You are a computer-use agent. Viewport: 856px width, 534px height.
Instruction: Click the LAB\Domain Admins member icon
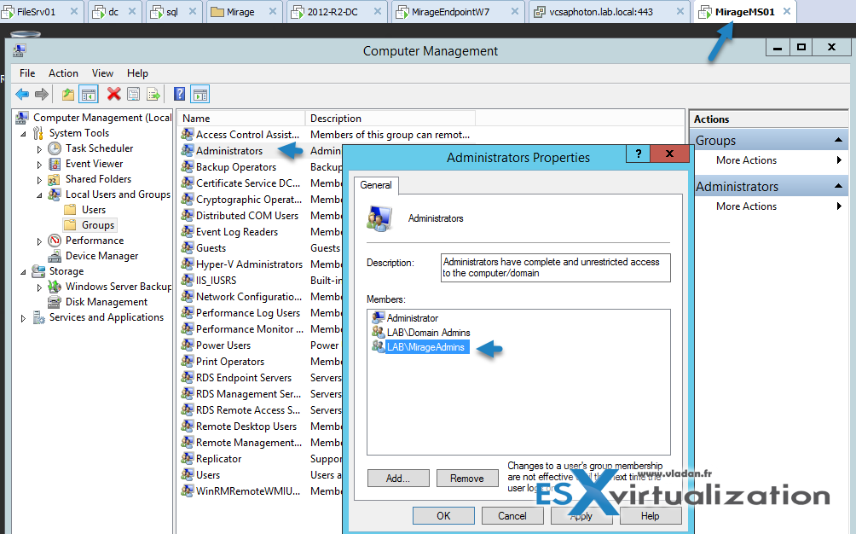(x=378, y=332)
